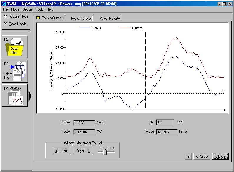Select Recall Mode radio button

point(6,24)
